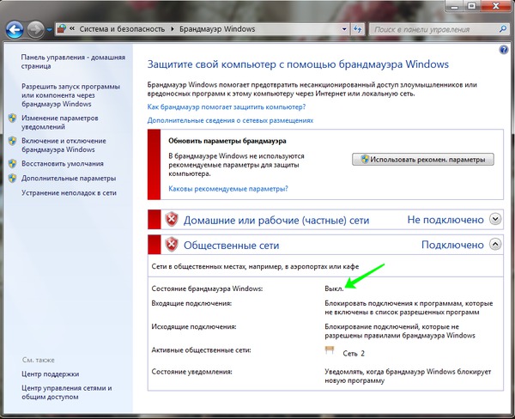Click red shield icon for «Домашние или рабочие» networks

[171, 219]
